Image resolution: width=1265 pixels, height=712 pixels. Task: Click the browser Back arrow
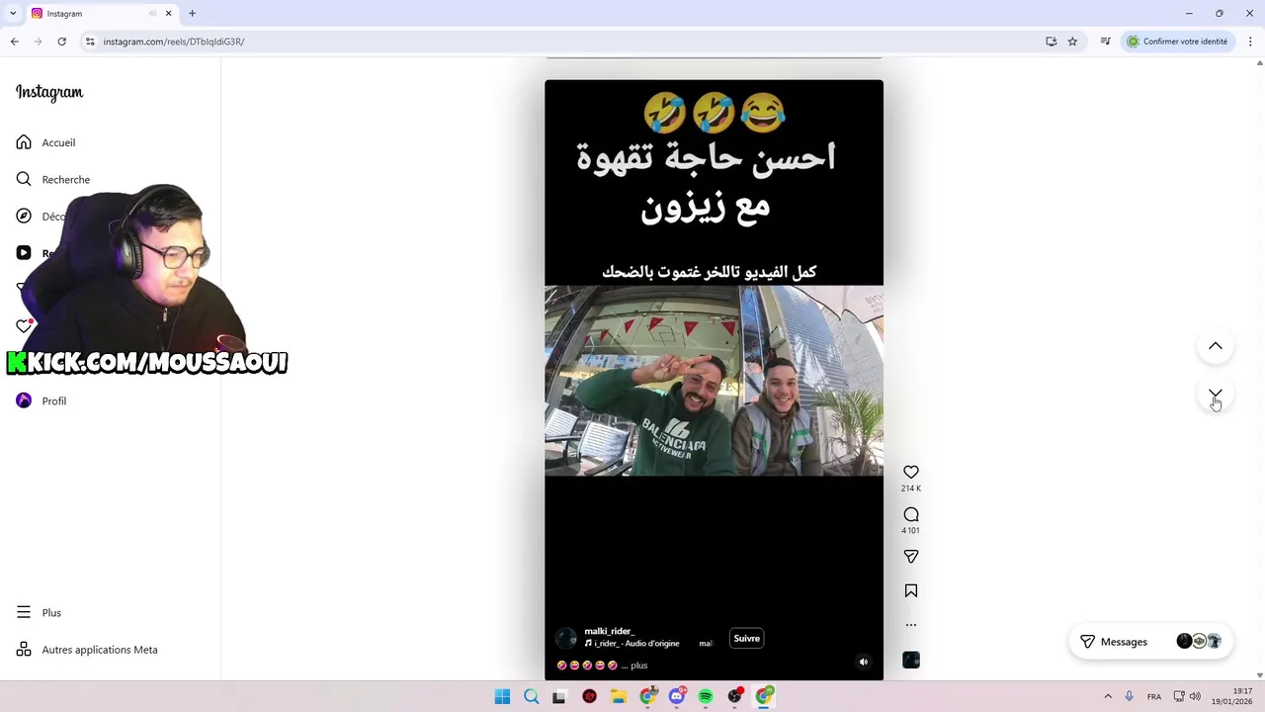(14, 42)
